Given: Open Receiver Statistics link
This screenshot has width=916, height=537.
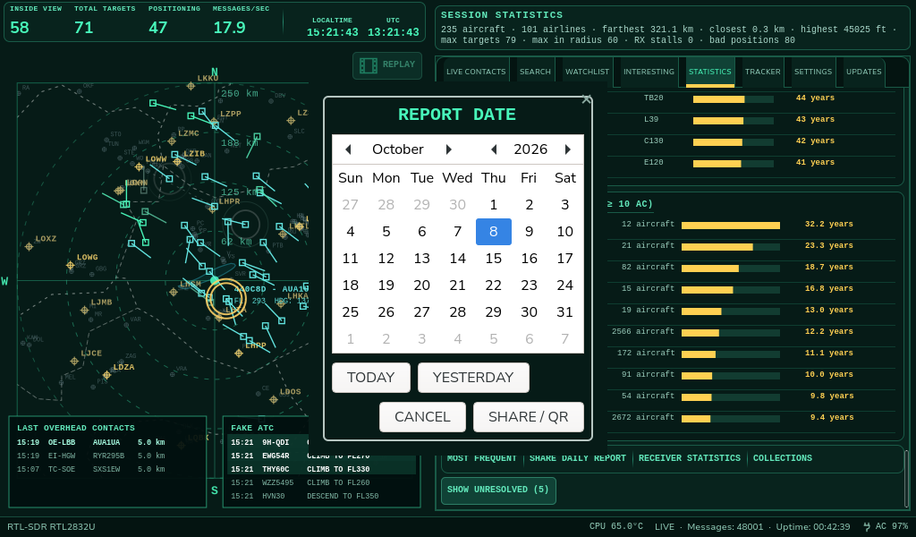Looking at the screenshot, I should click(690, 458).
